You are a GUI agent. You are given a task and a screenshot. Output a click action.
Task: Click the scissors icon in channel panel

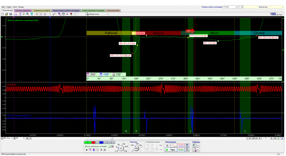pos(105,150)
